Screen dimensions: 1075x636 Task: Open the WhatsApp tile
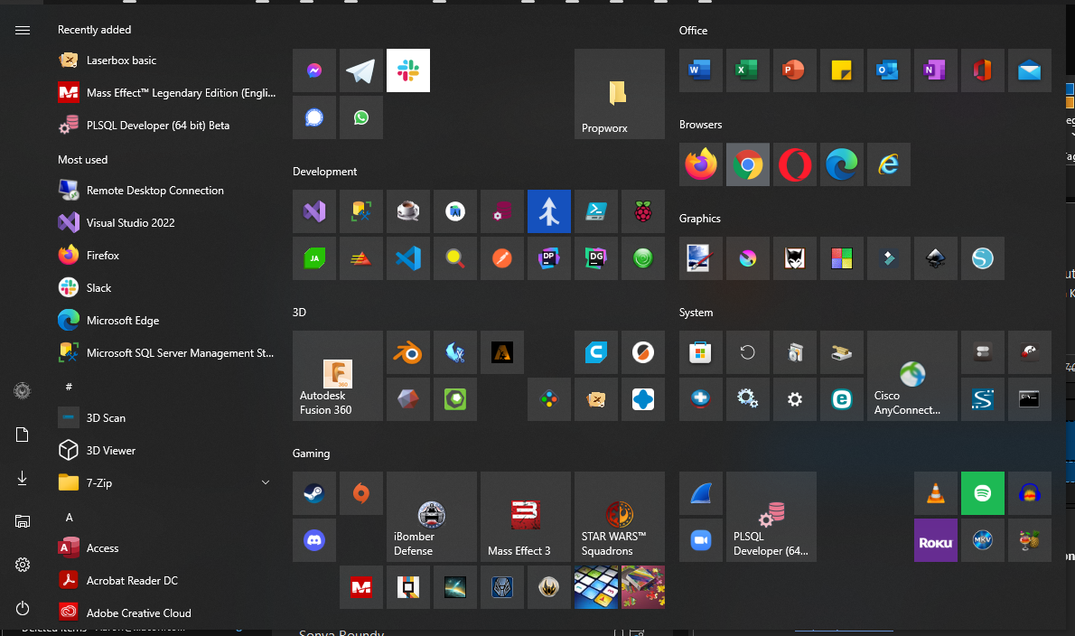[360, 117]
